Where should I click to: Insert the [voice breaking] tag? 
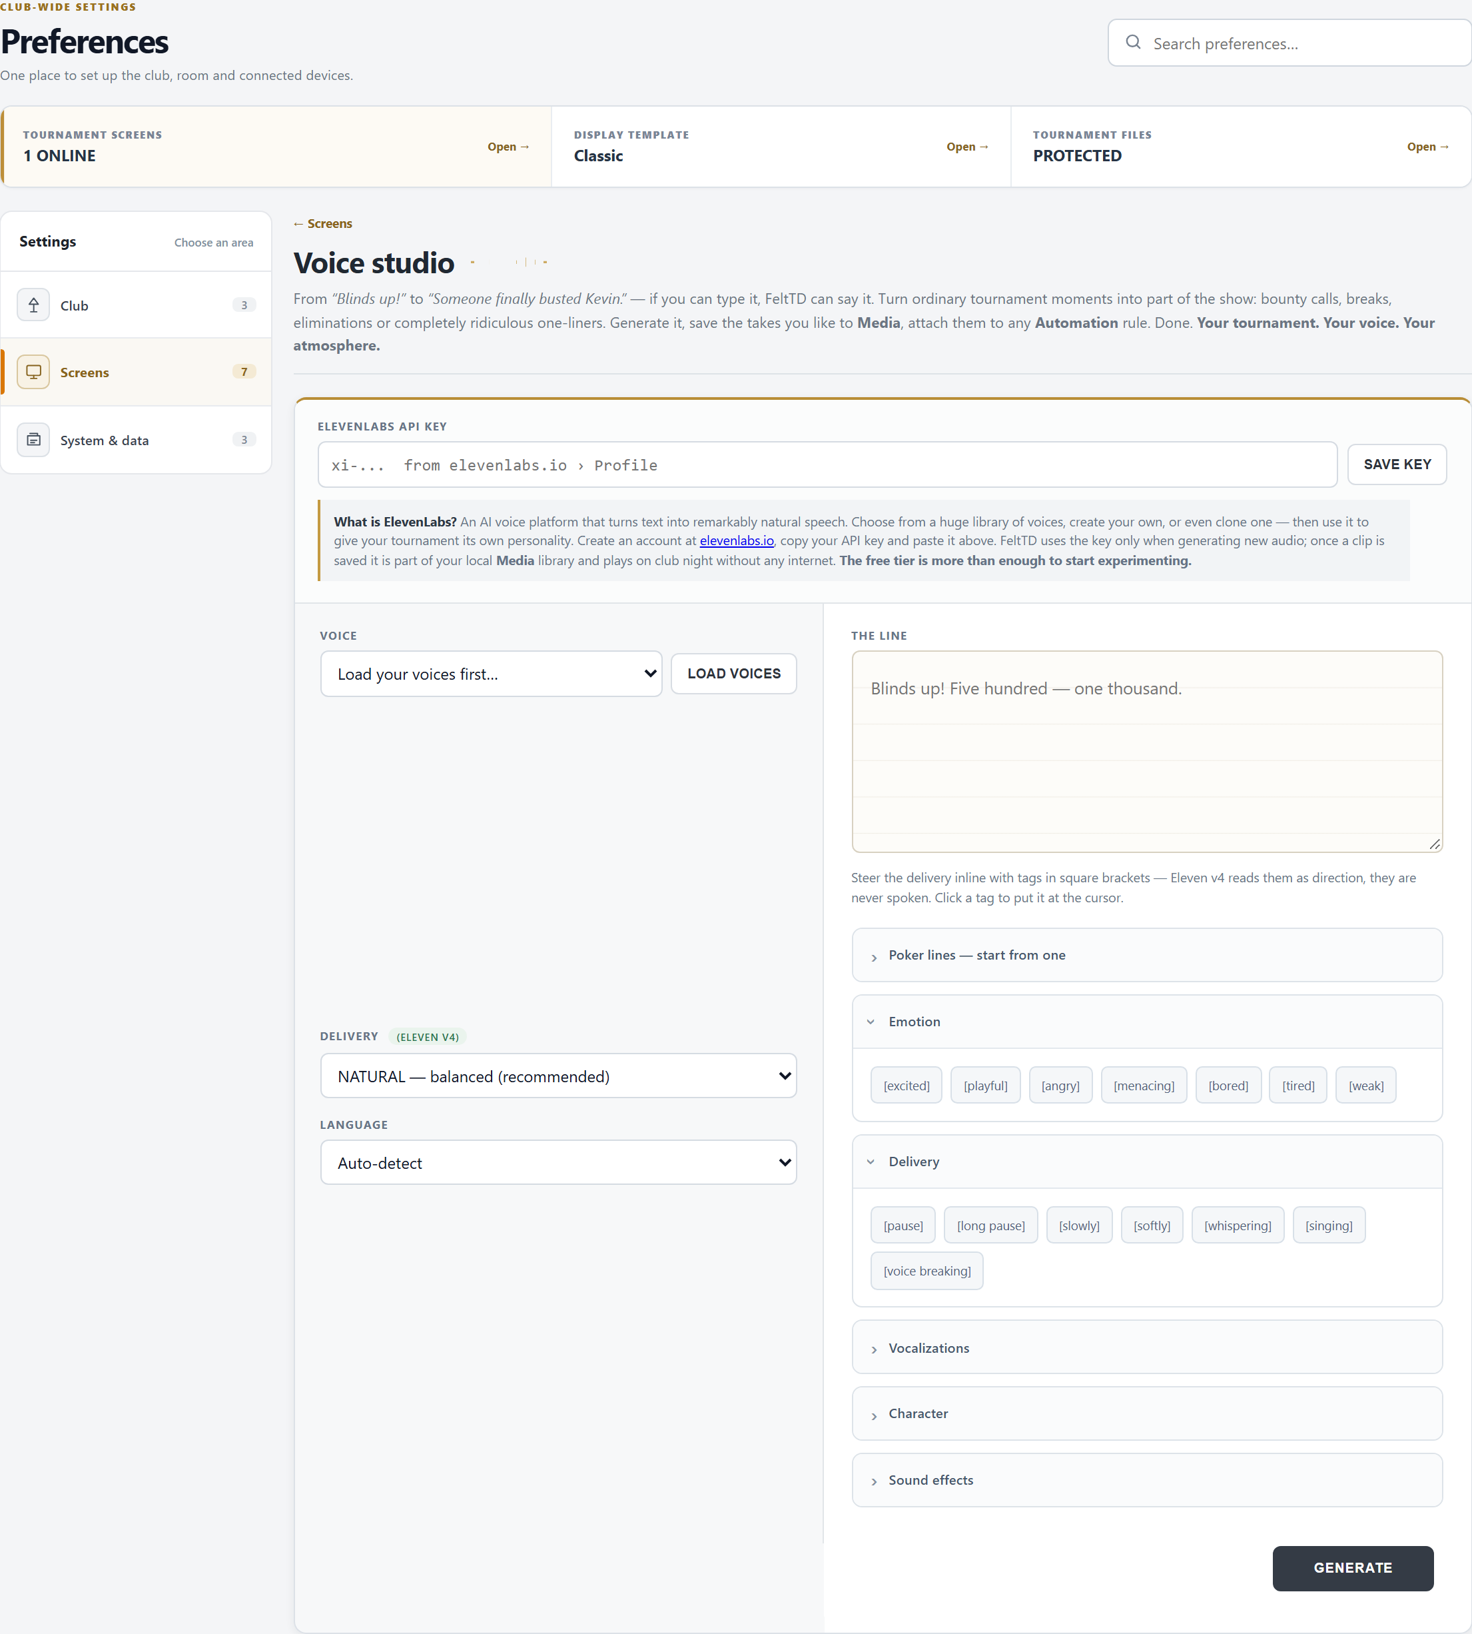point(926,1271)
